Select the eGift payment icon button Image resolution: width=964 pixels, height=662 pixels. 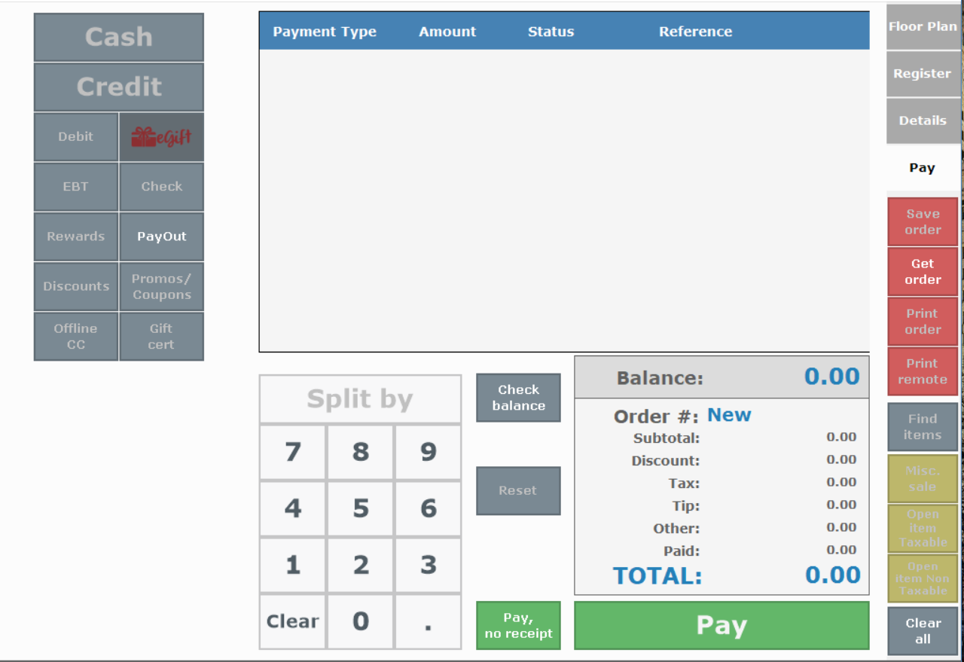161,137
